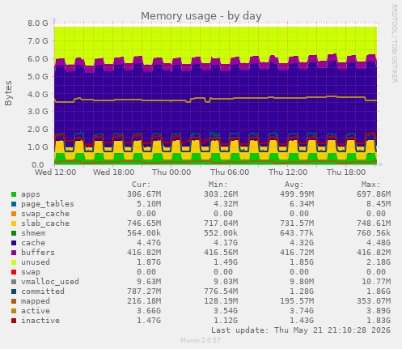The image size is (402, 349).
Task: Click the '8.0 G' y-axis label
Action: tap(38, 23)
